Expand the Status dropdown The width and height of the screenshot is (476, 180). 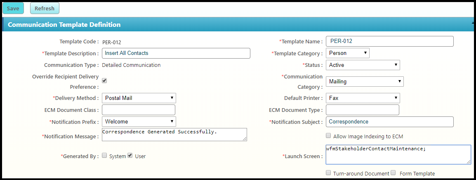point(363,65)
